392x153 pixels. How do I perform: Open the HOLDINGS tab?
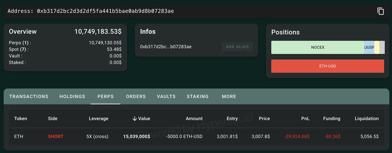click(x=72, y=96)
